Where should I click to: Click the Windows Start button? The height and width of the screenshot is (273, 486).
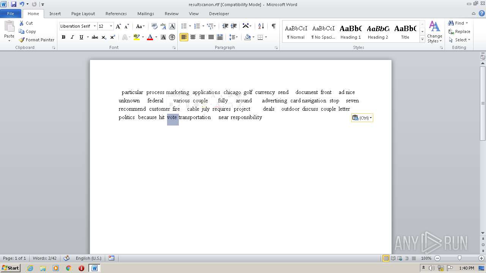(x=10, y=268)
